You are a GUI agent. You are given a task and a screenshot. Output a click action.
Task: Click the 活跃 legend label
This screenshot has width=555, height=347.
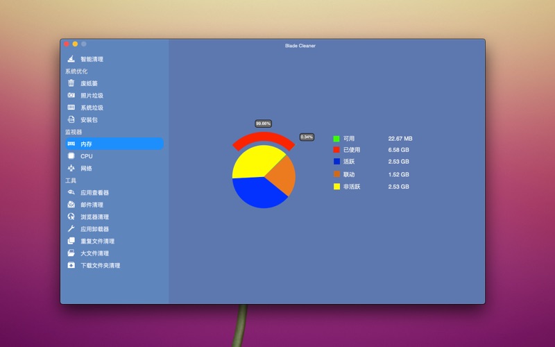tap(349, 162)
